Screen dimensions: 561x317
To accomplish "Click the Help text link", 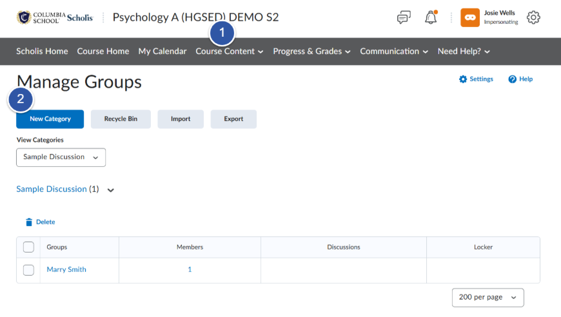I will (526, 79).
